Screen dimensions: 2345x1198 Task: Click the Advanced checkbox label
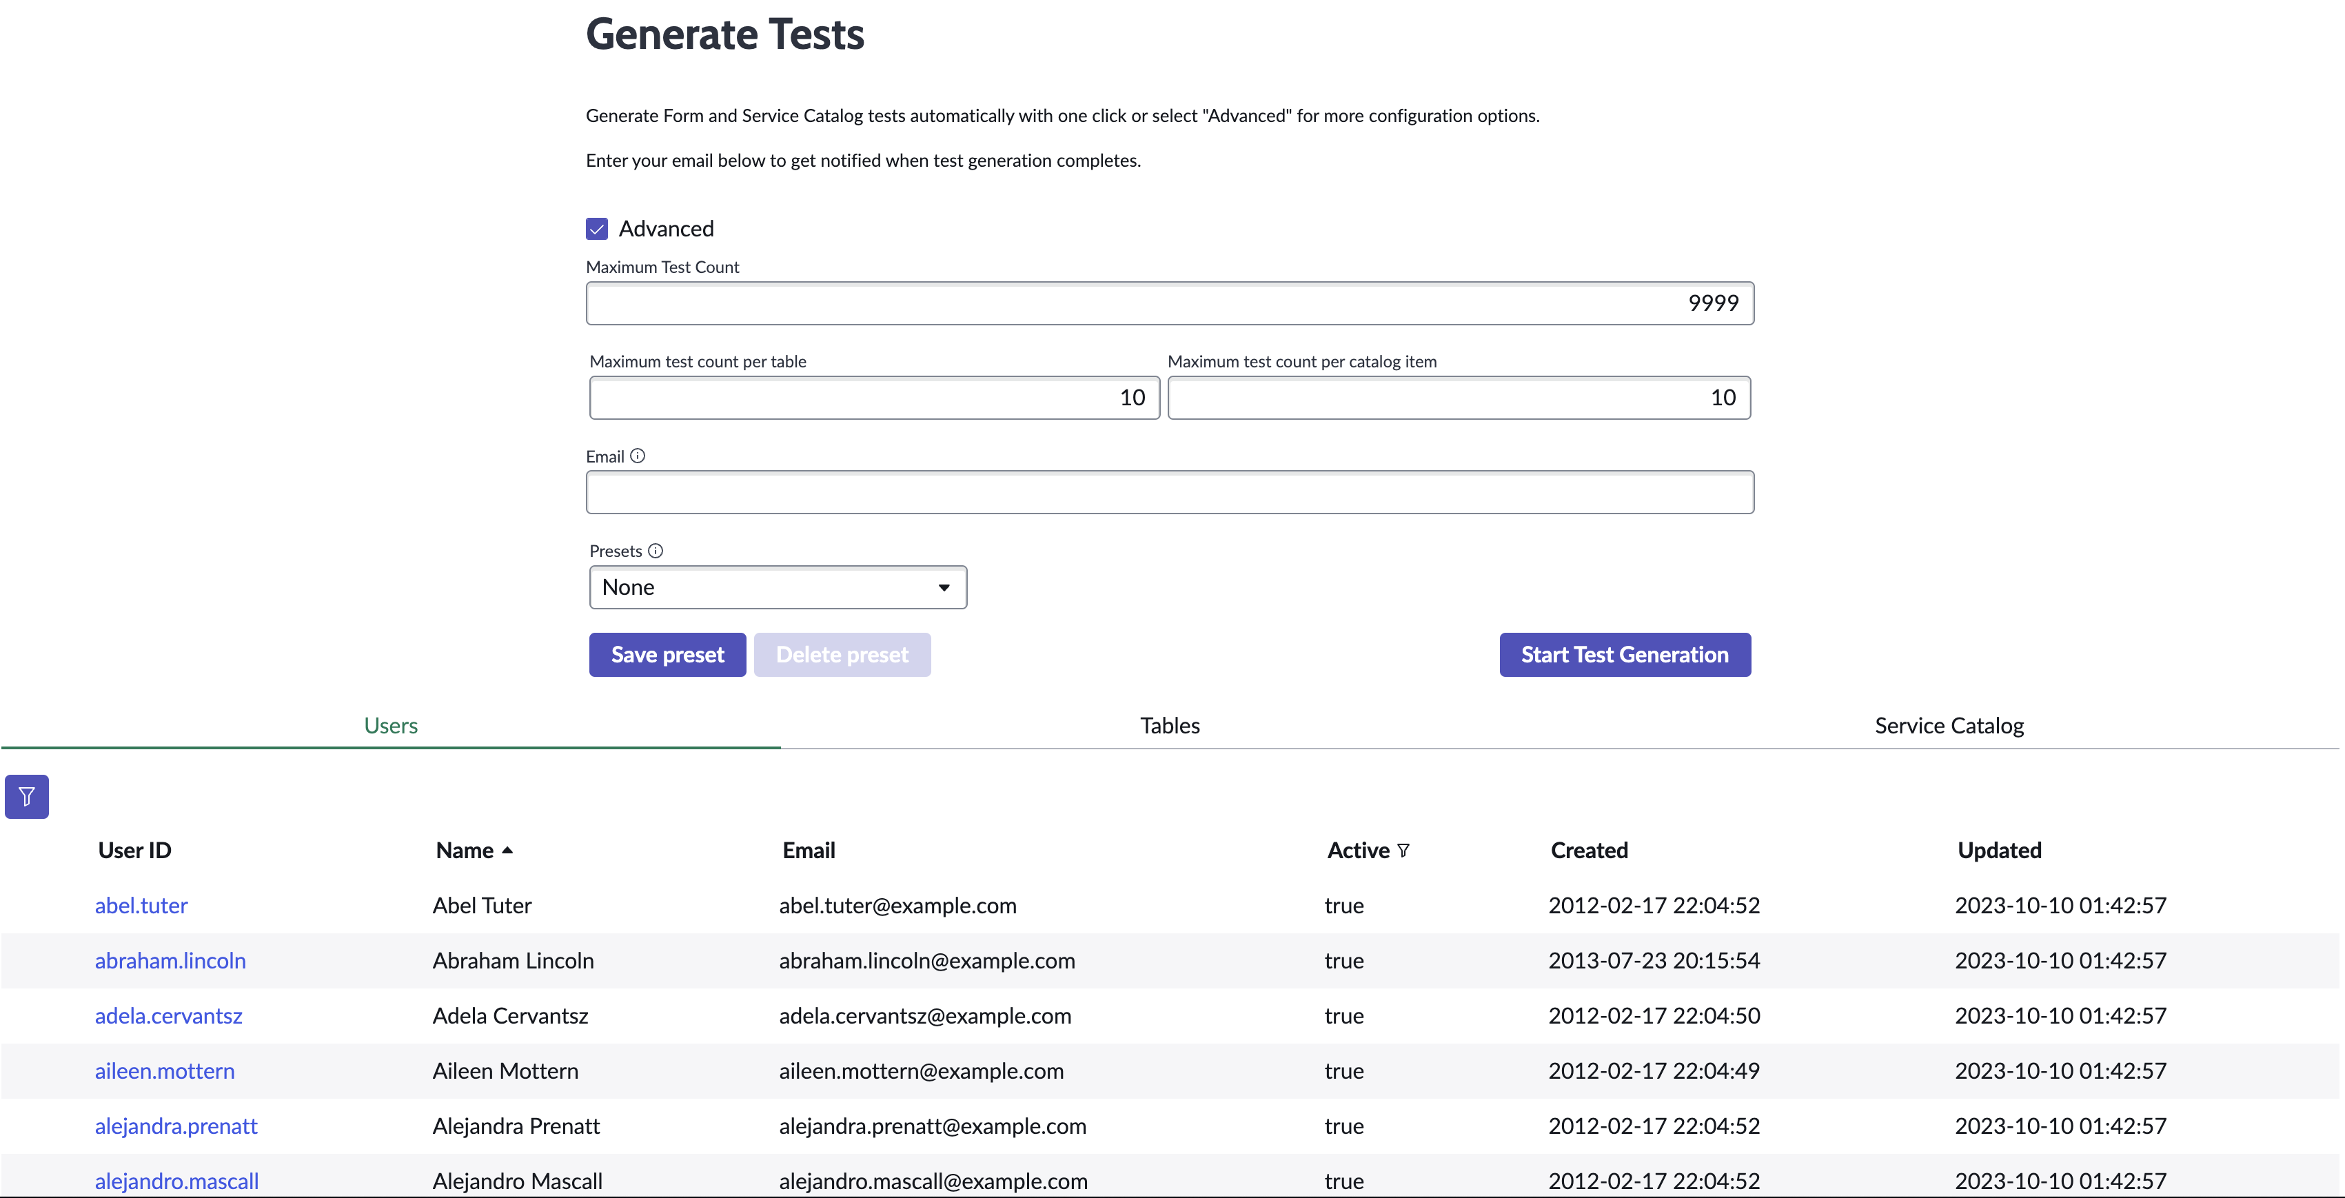point(665,228)
